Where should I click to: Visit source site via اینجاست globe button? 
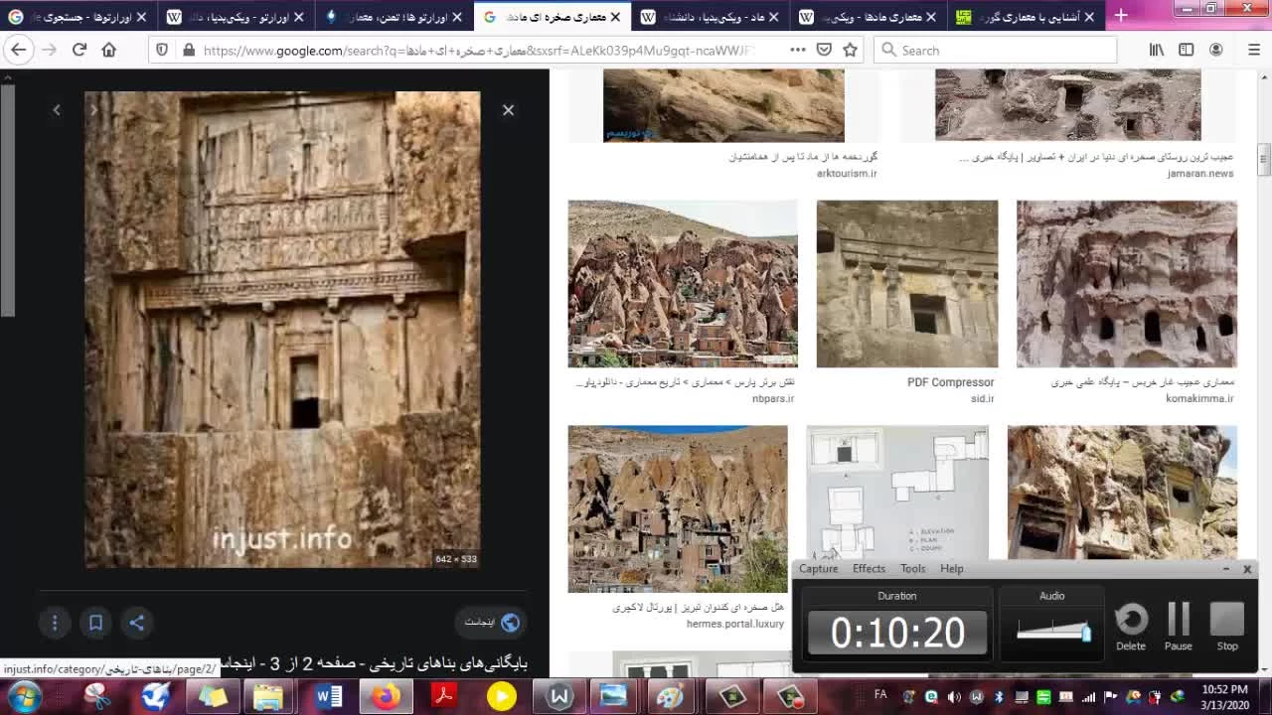pos(493,623)
